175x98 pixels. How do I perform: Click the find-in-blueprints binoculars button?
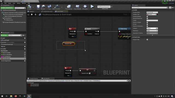pyautogui.click(x=129, y=81)
